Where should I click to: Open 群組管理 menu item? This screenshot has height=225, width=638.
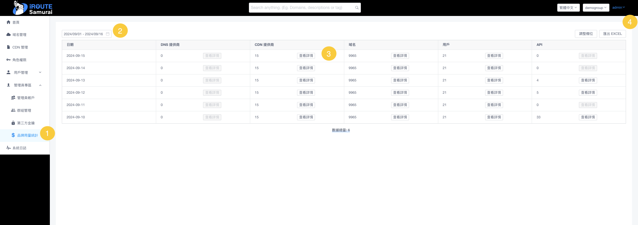(24, 110)
